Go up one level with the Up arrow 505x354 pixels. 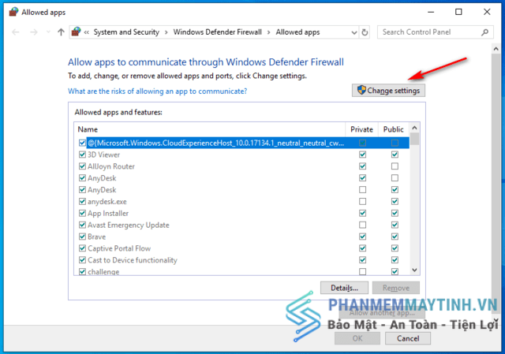pyautogui.click(x=61, y=32)
